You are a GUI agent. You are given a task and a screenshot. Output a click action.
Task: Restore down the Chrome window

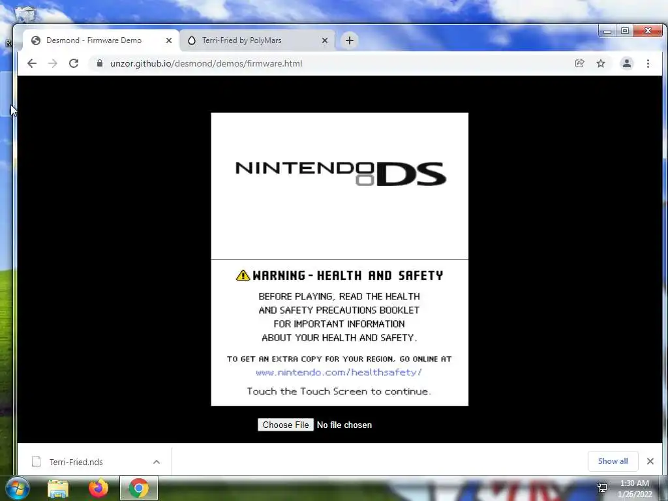click(624, 31)
